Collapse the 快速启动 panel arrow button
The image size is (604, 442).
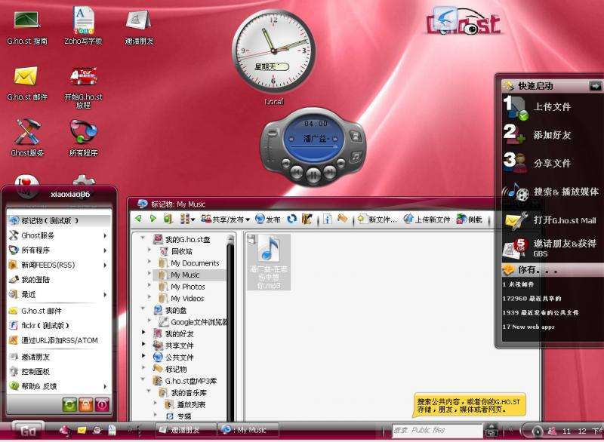(595, 86)
